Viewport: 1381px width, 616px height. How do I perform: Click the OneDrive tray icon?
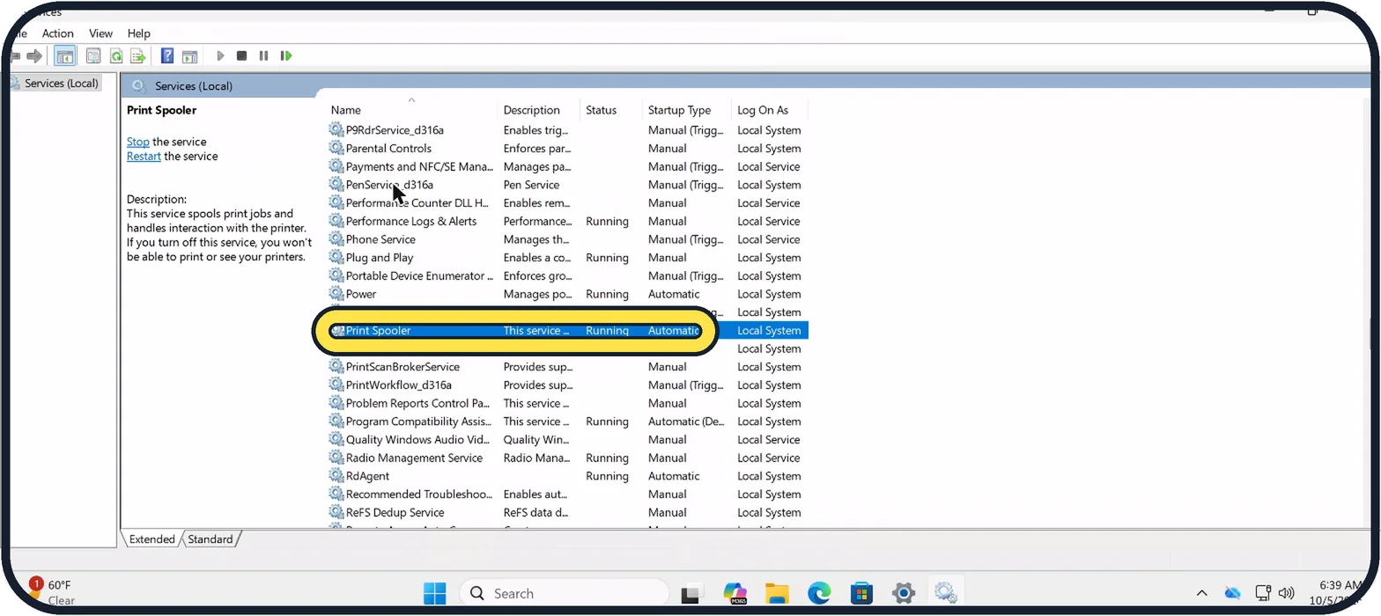(1232, 593)
